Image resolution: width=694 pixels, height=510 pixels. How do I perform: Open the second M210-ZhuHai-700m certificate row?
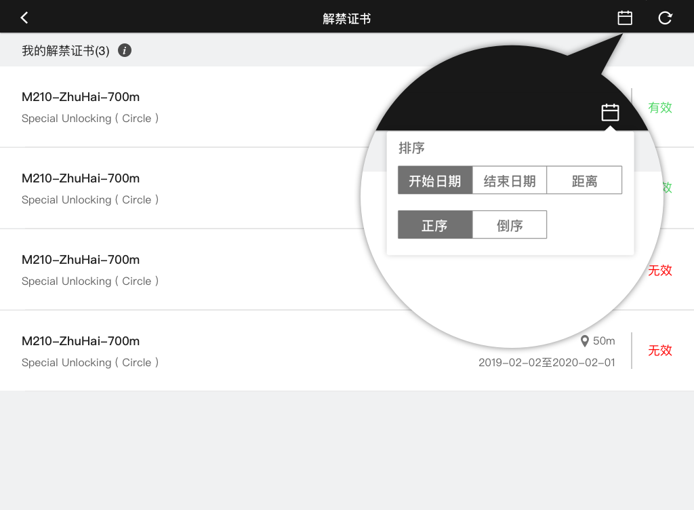81,178
